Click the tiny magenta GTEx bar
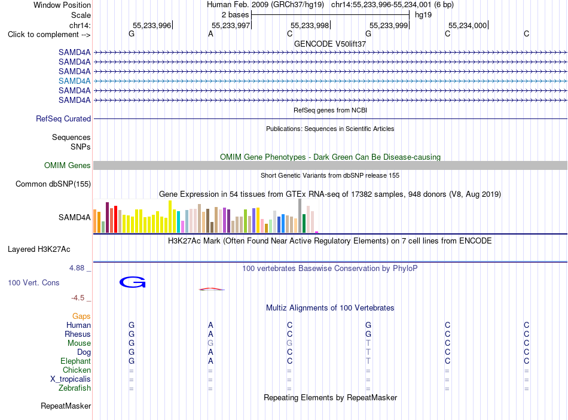 click(317, 232)
